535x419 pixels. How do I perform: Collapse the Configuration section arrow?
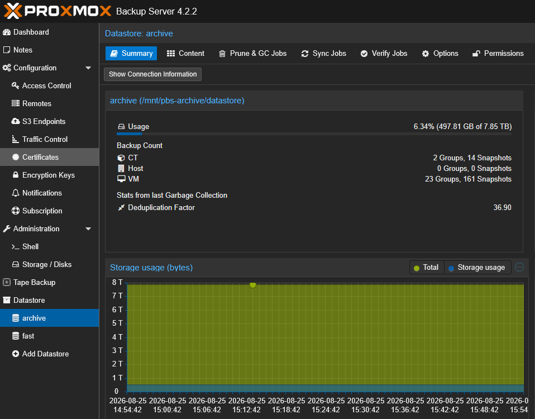pyautogui.click(x=88, y=68)
